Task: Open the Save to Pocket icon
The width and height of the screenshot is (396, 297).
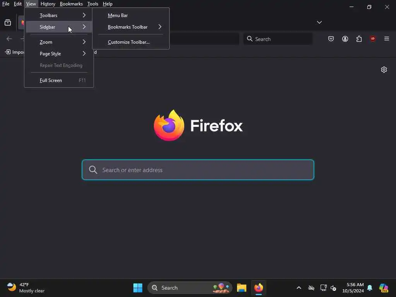Action: point(331,39)
